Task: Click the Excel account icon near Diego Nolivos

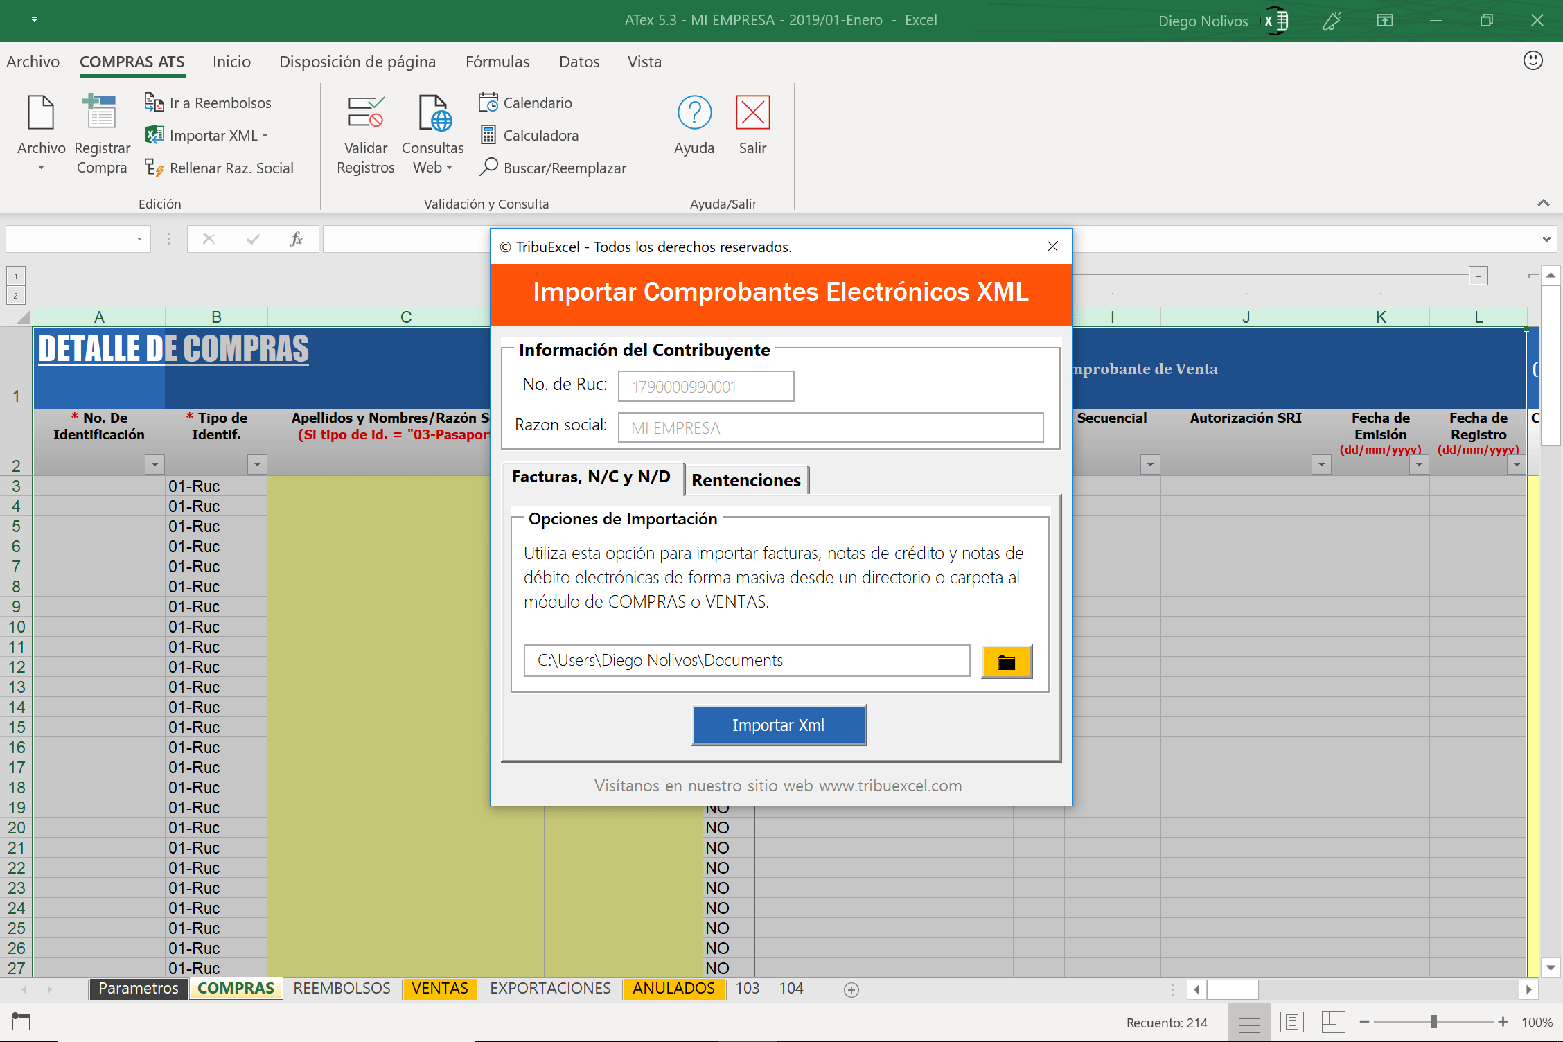Action: [1275, 21]
